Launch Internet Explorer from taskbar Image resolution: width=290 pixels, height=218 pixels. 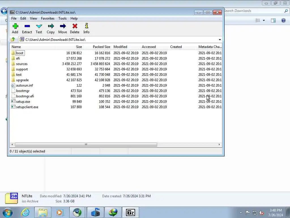tap(25, 212)
